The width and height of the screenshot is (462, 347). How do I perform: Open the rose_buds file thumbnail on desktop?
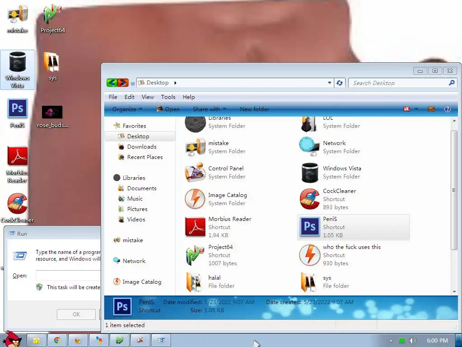(52, 117)
